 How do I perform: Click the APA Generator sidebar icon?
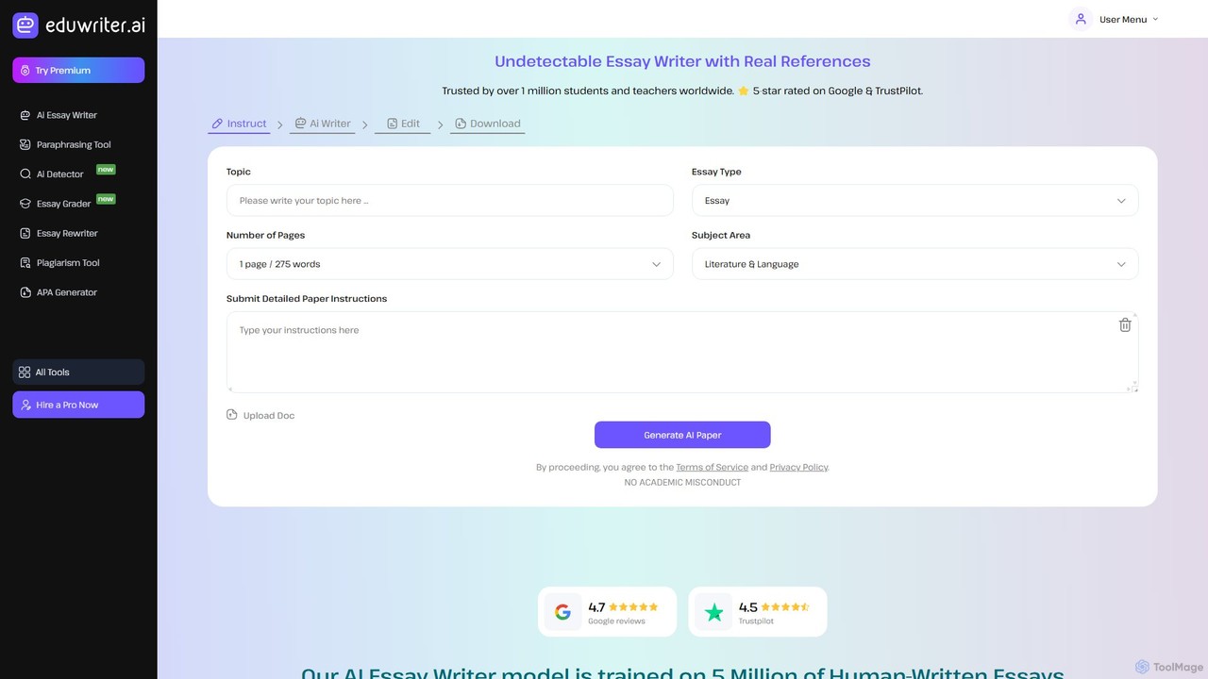[26, 292]
